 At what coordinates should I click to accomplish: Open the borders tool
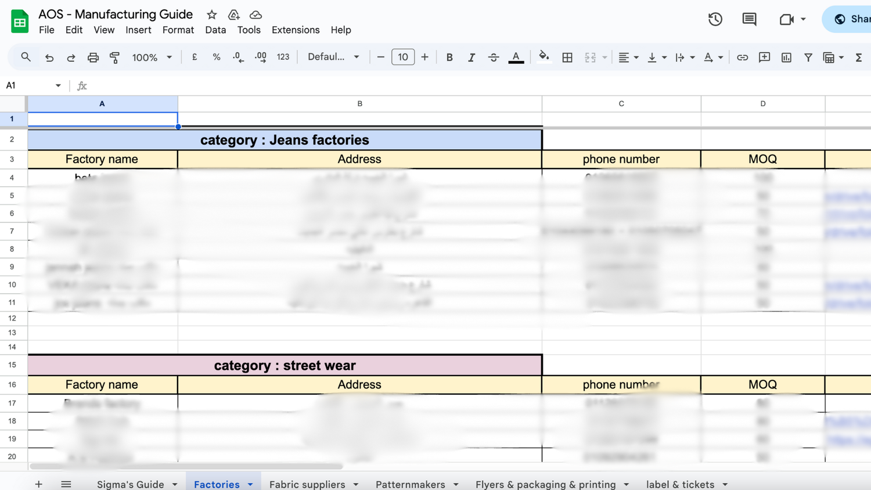(x=567, y=57)
